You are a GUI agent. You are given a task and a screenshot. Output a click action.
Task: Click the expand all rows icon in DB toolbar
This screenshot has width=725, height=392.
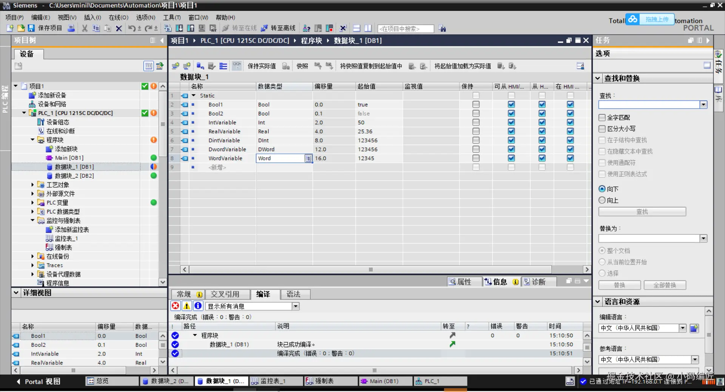pyautogui.click(x=223, y=66)
